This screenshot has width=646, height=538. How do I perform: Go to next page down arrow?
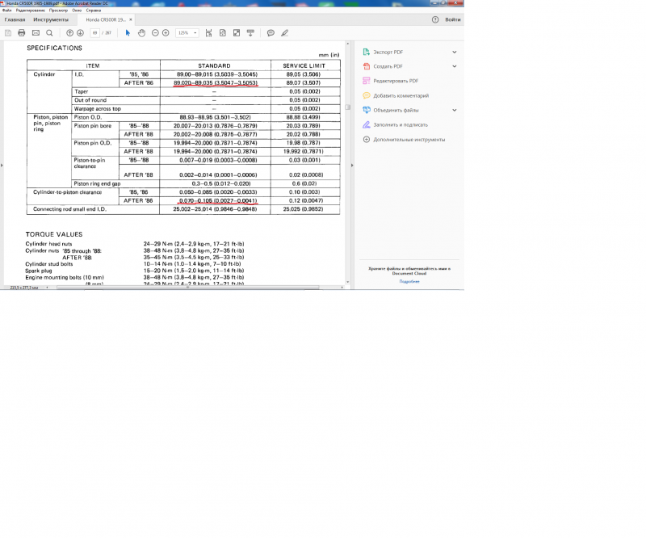tap(80, 33)
